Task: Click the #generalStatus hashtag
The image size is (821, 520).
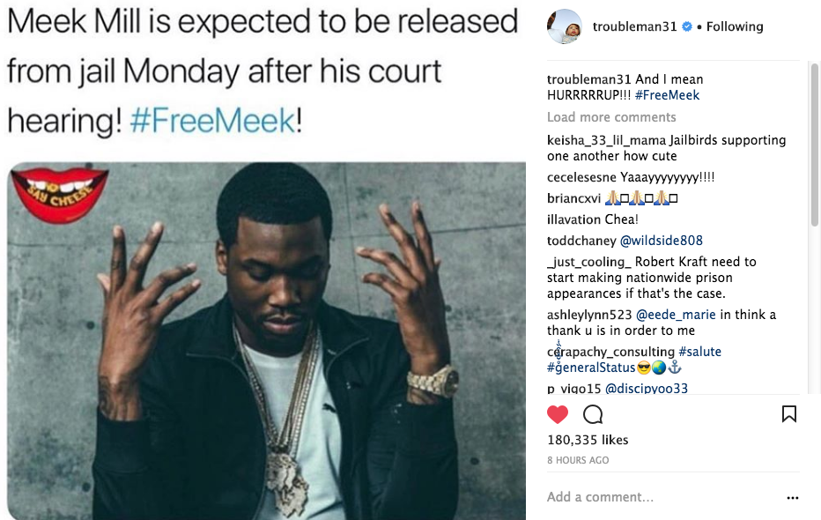Action: (x=591, y=368)
